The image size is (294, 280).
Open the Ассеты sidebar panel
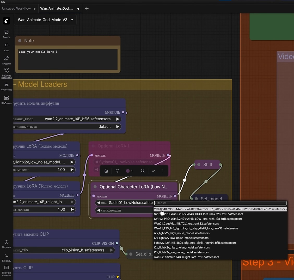tap(6, 34)
